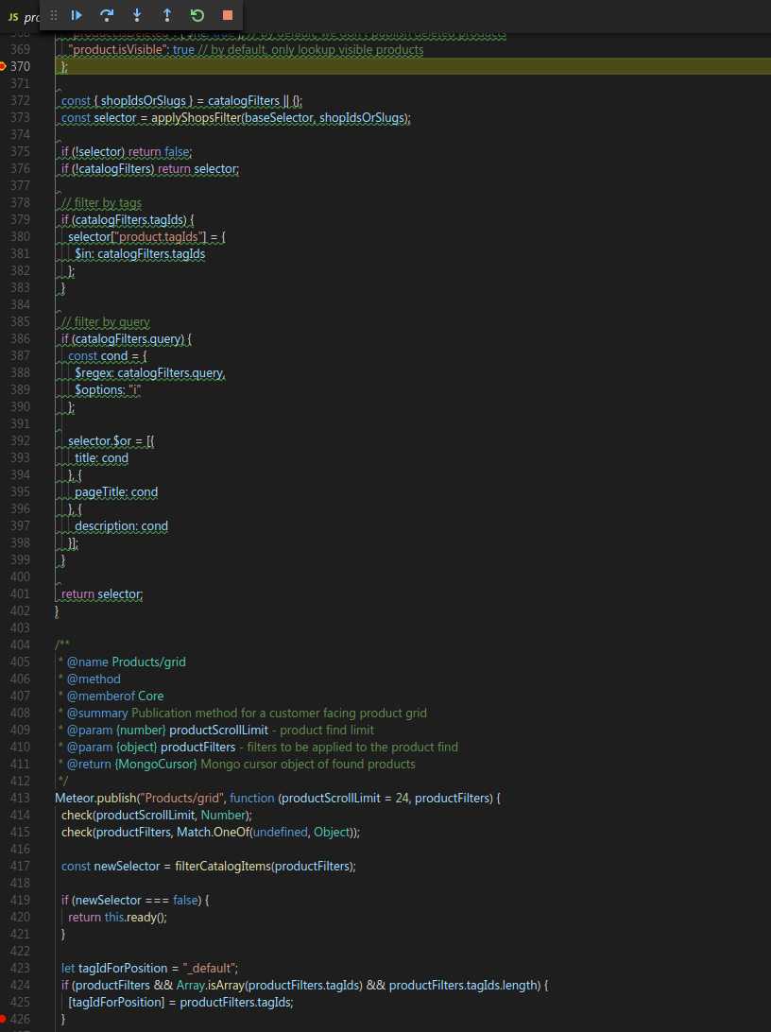Click 'const cond' on line 387
This screenshot has height=1032, width=771.
98,356
